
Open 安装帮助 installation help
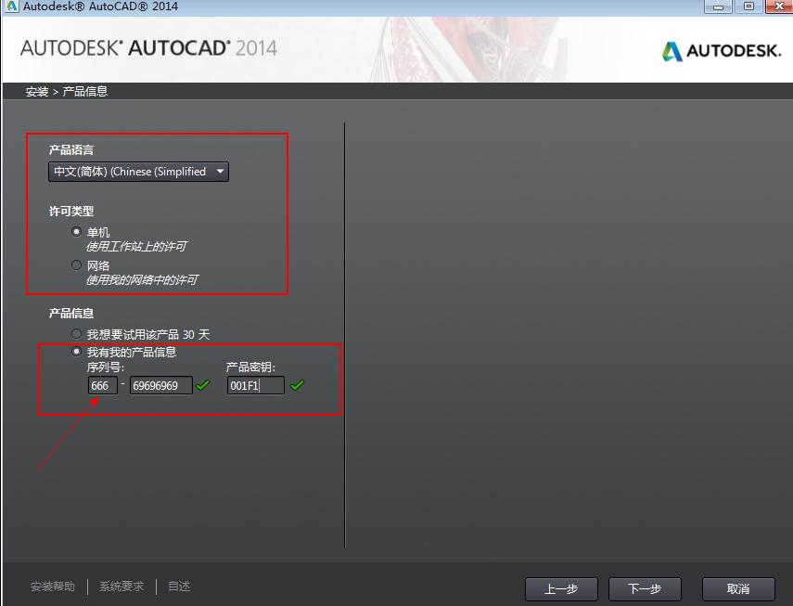tap(52, 586)
